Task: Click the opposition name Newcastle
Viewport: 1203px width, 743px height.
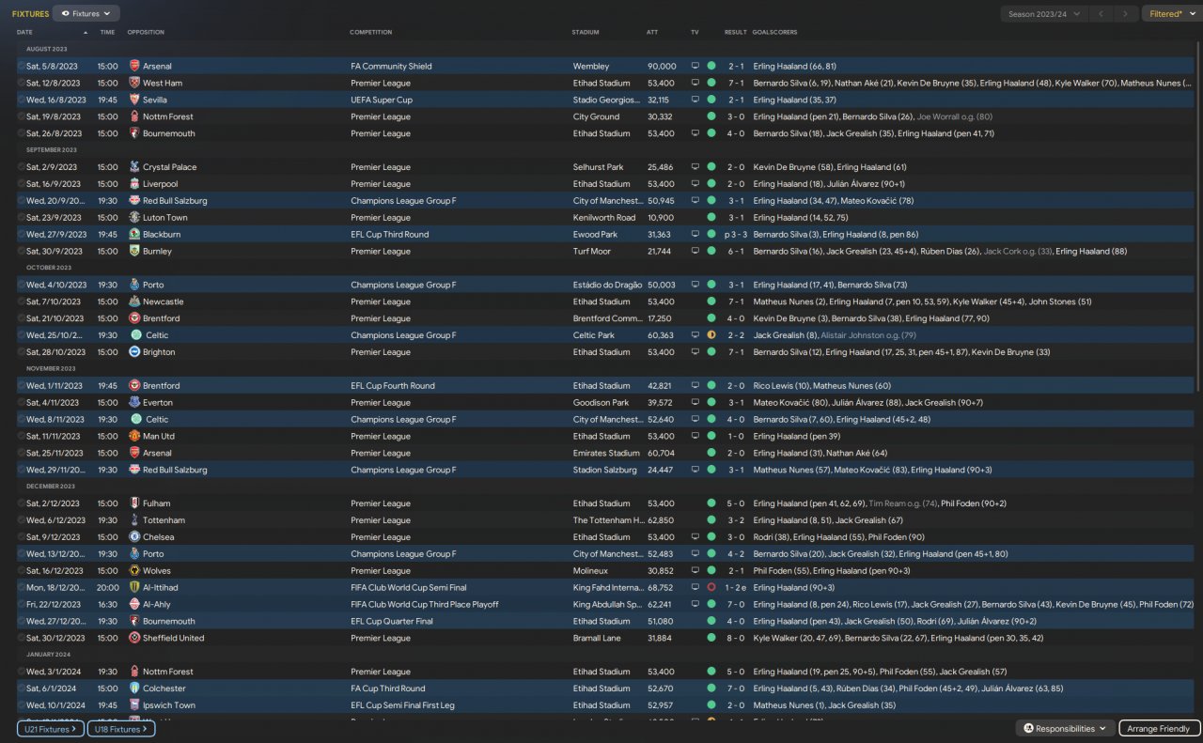Action: [164, 302]
